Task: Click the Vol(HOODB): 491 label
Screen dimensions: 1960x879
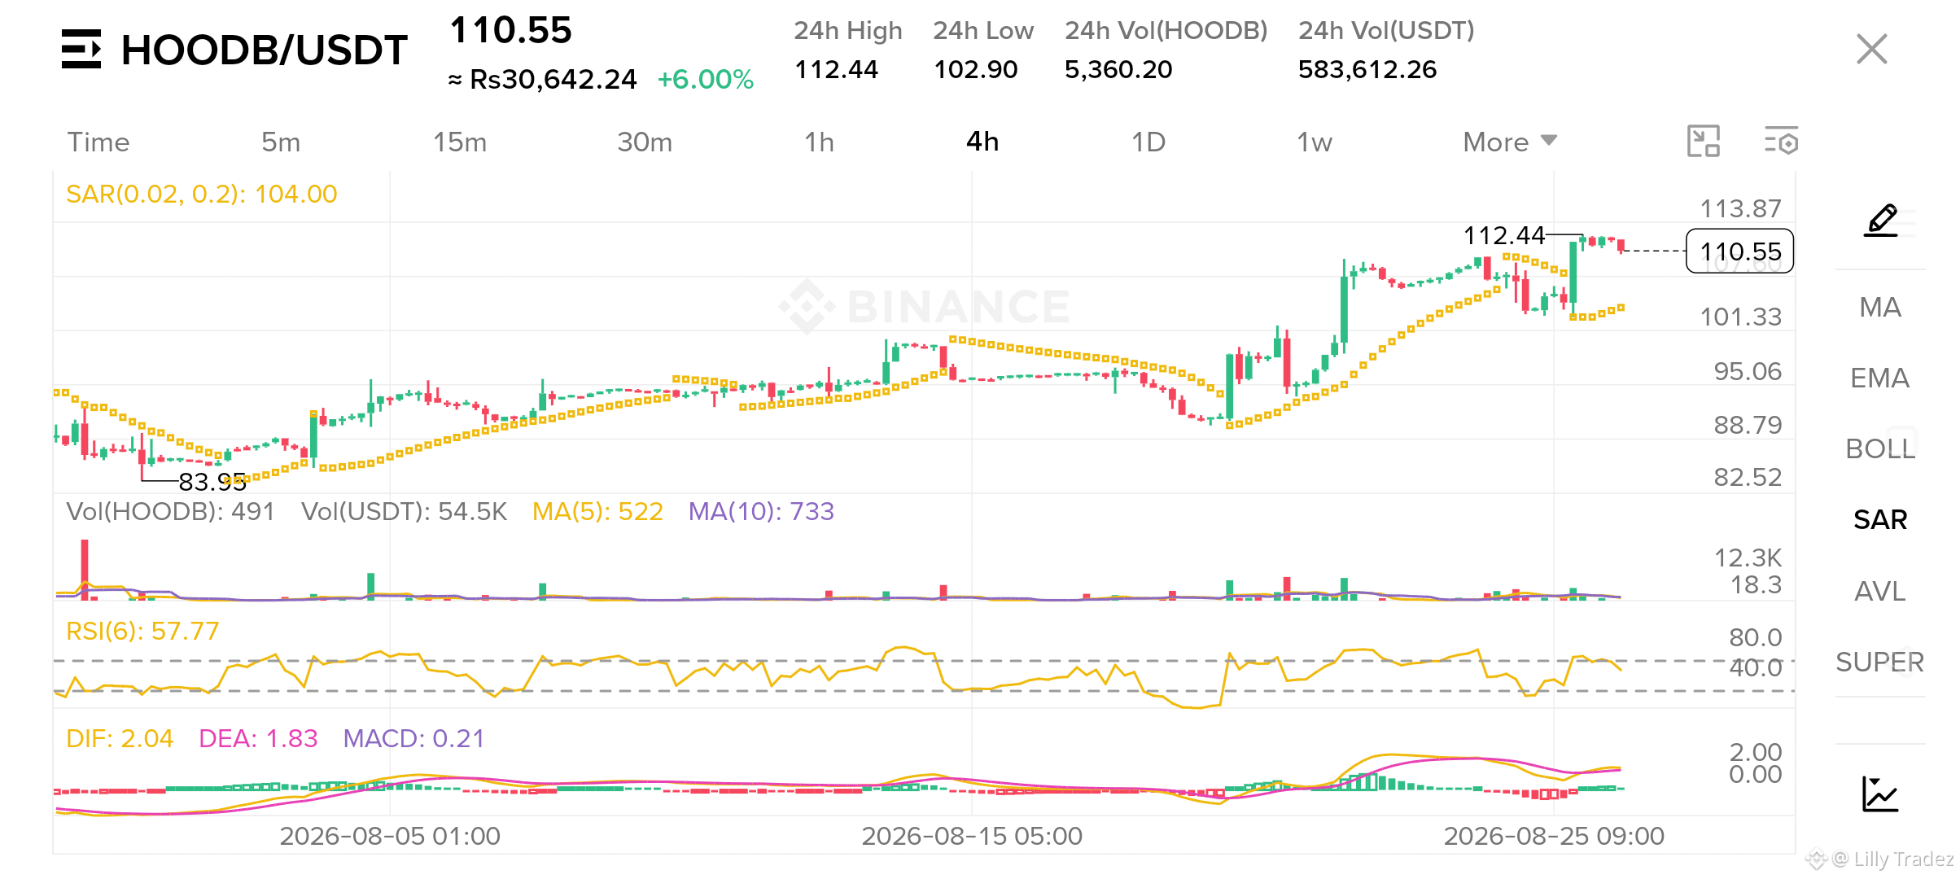Action: point(170,511)
